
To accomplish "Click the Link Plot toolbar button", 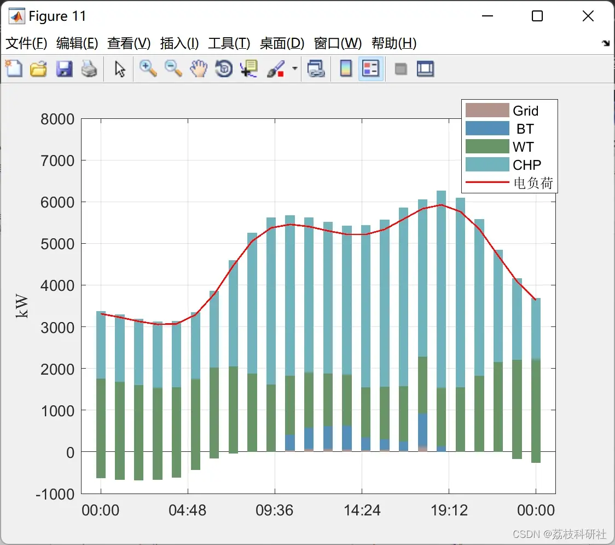I will [316, 68].
